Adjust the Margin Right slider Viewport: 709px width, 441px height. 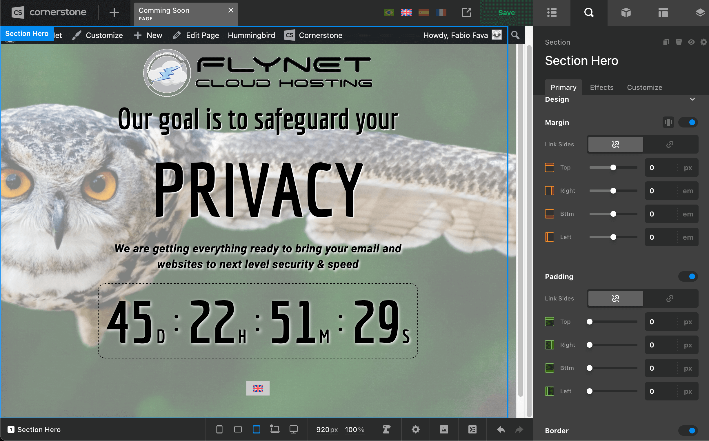pos(613,191)
